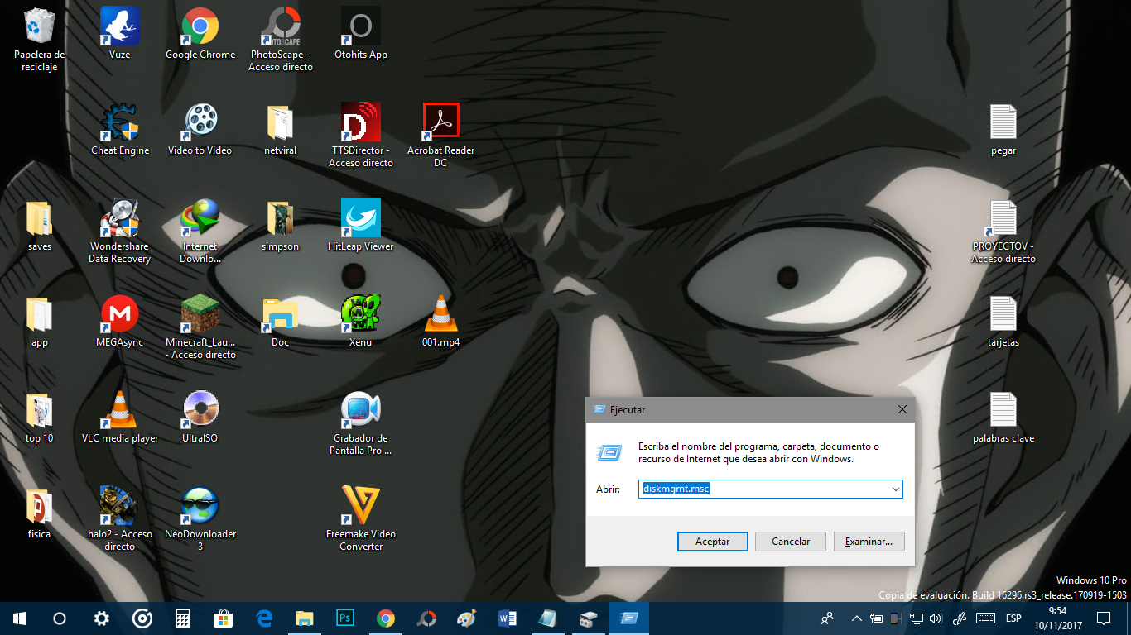Select the Vuze desktop shortcut
The image size is (1131, 635).
click(119, 34)
